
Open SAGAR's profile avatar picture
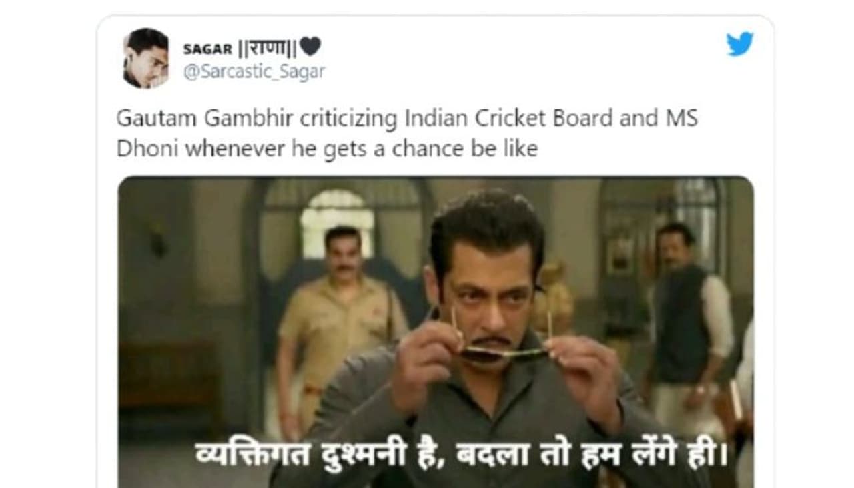coord(146,59)
